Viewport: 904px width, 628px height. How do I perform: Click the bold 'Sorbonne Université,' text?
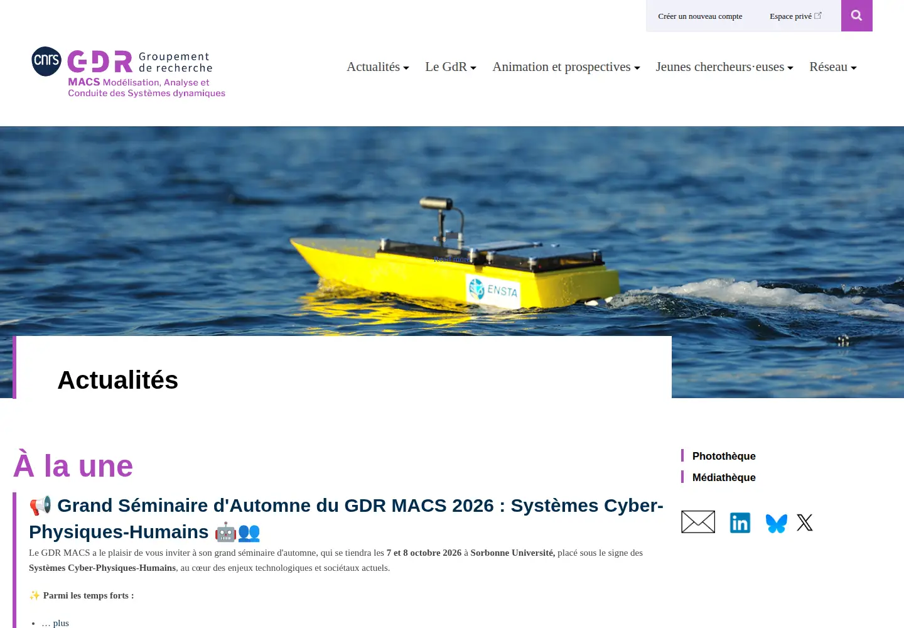pos(513,553)
